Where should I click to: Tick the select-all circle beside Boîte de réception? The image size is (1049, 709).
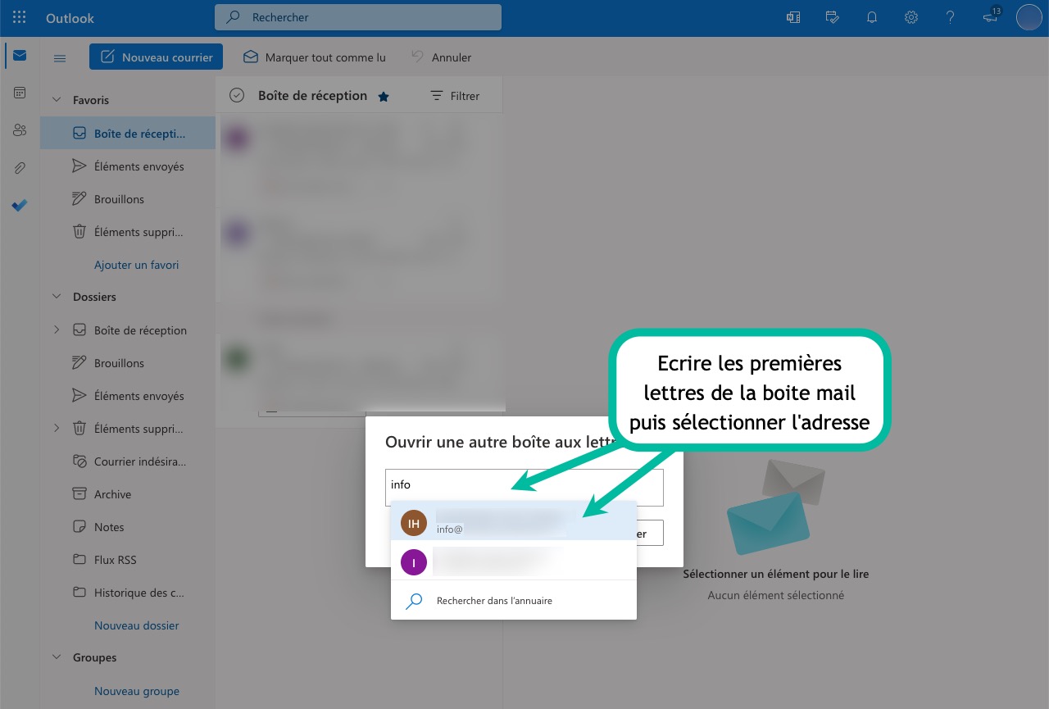237,96
